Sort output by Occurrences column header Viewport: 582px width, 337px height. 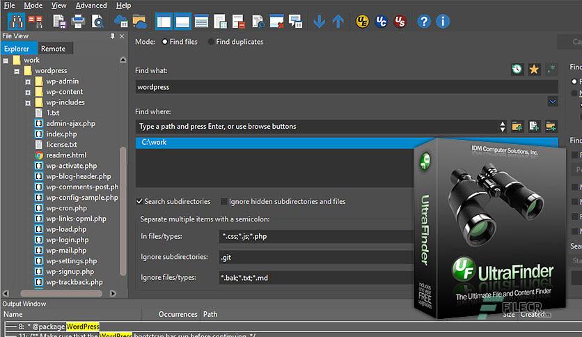pyautogui.click(x=178, y=314)
